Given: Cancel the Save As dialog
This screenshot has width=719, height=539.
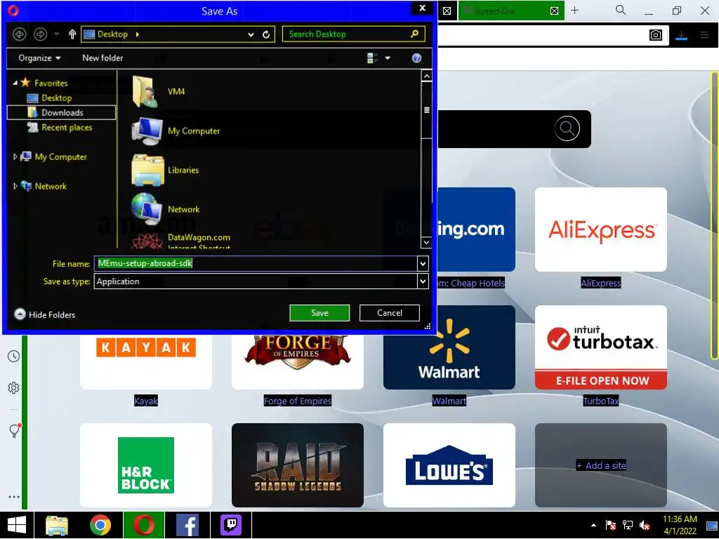Looking at the screenshot, I should (389, 312).
